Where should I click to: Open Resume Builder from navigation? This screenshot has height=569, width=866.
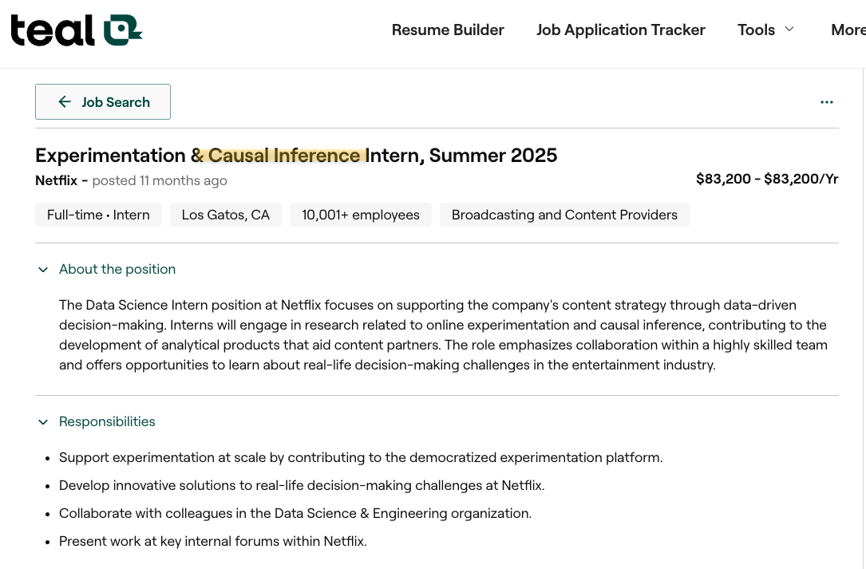pos(448,30)
